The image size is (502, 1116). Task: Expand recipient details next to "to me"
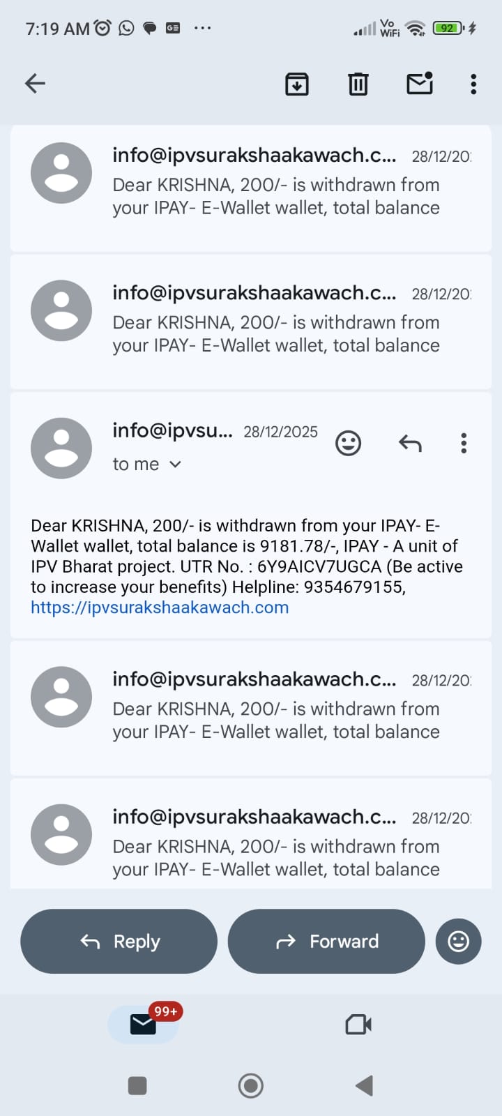coord(175,465)
